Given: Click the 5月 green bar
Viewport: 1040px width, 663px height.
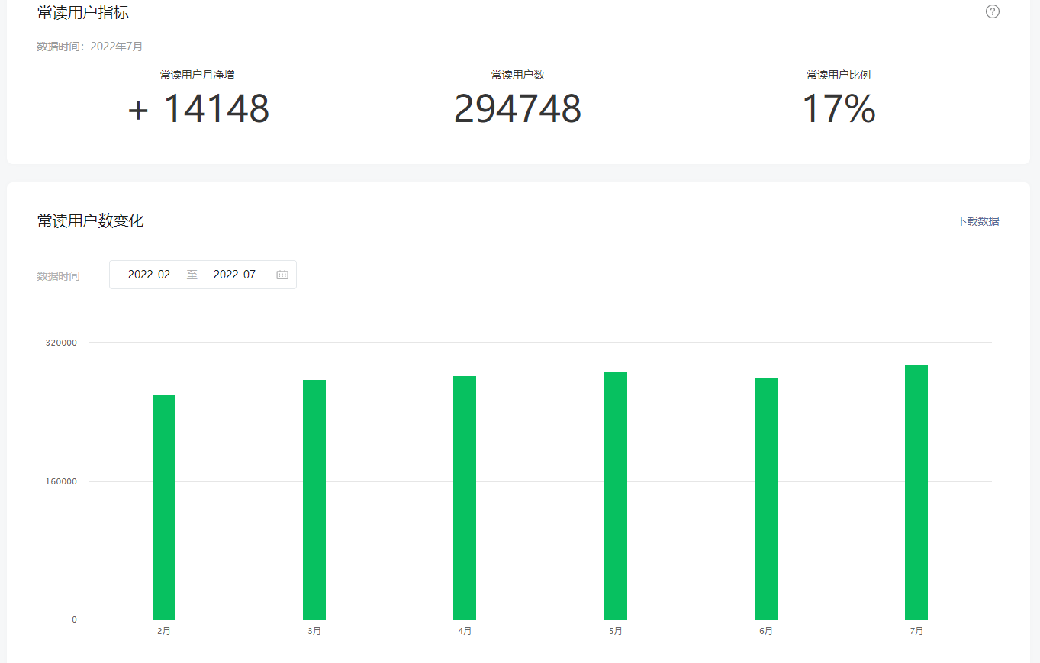Looking at the screenshot, I should [616, 496].
